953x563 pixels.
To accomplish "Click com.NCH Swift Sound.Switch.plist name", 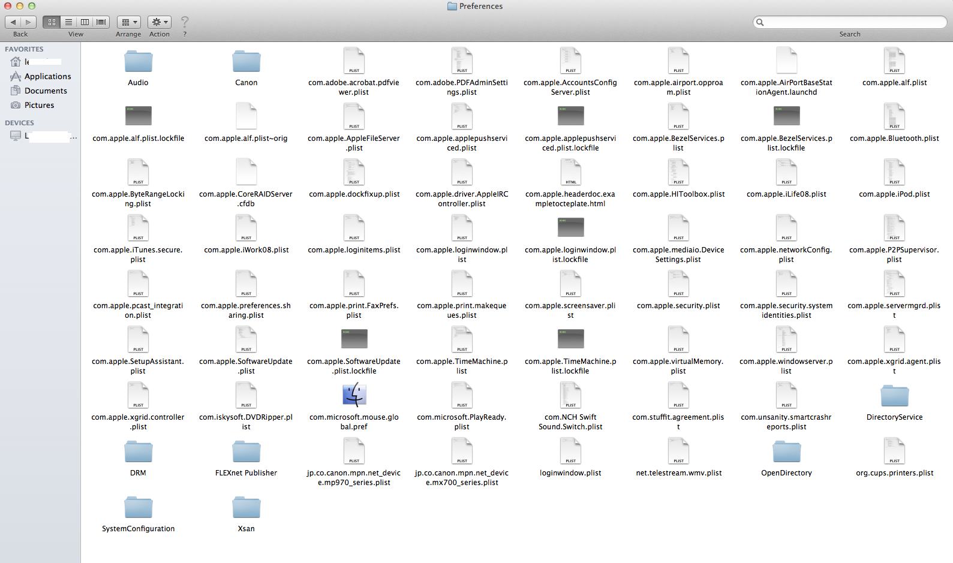I will pyautogui.click(x=570, y=422).
